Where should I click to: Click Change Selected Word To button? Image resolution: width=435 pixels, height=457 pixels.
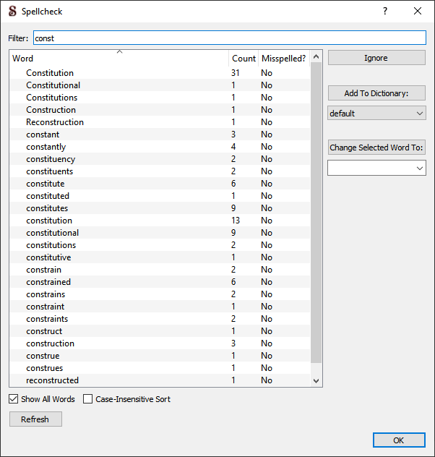pos(376,148)
